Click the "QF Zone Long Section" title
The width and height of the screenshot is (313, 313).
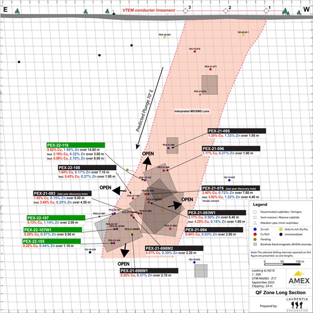pyautogui.click(x=281, y=293)
